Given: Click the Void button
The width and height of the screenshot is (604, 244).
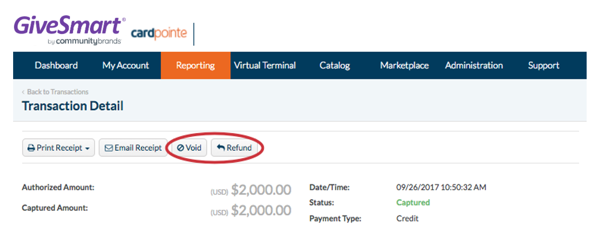Looking at the screenshot, I should pyautogui.click(x=189, y=148).
